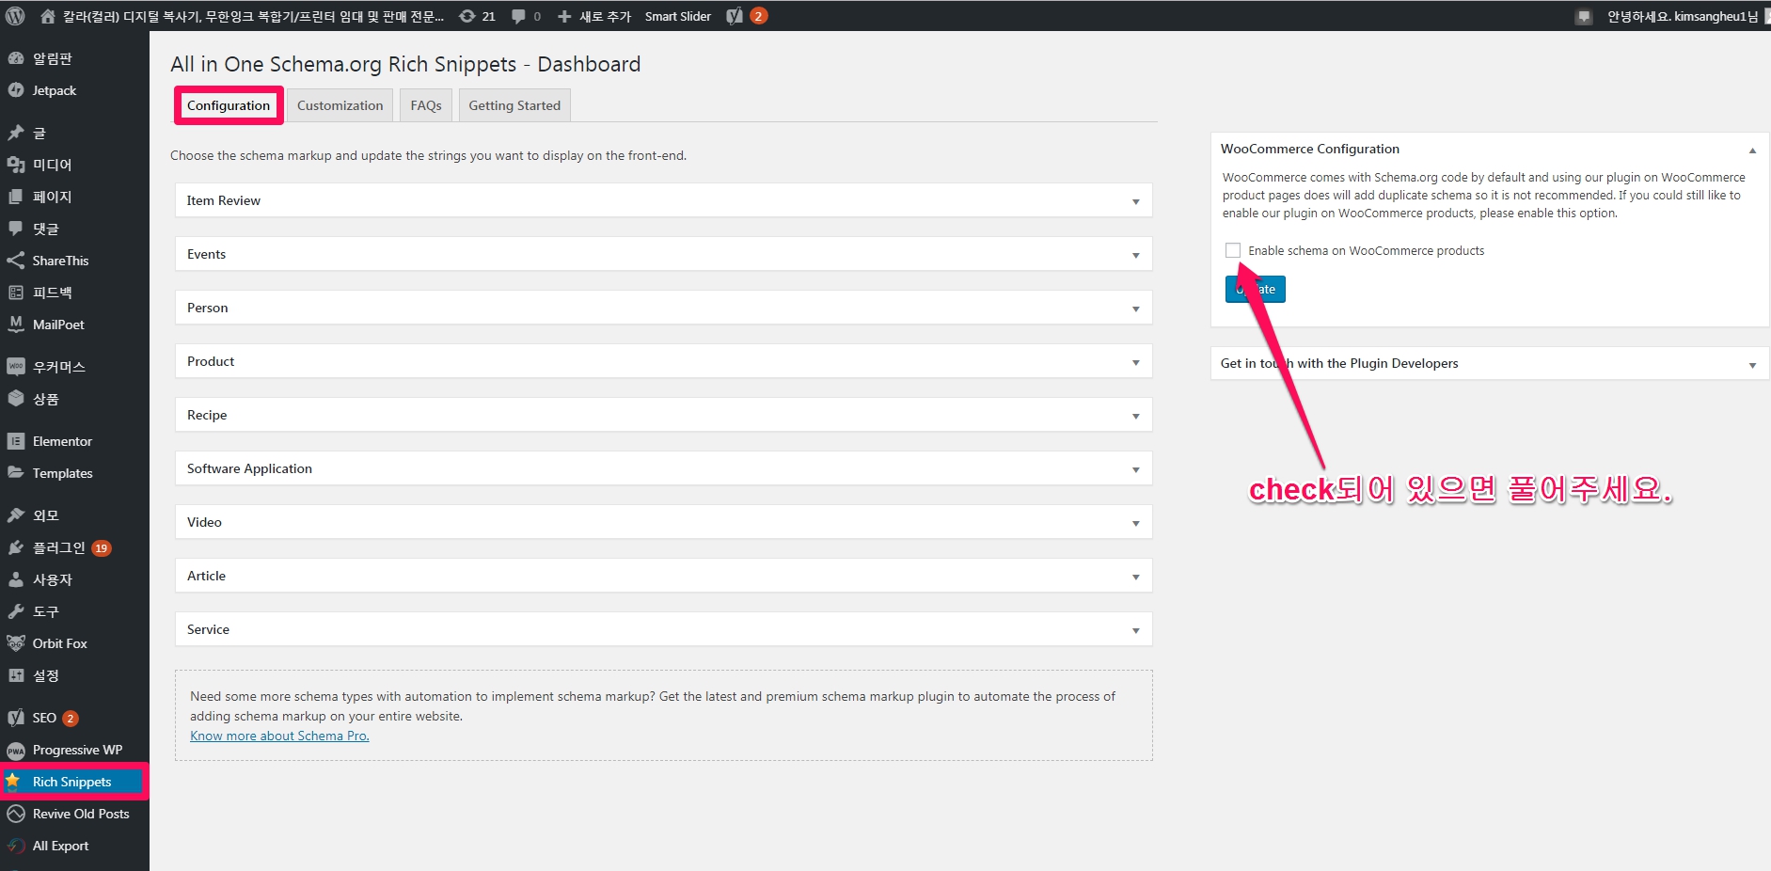Click the 플러그인 plug icon
Screen dimensions: 1771x871
click(16, 547)
